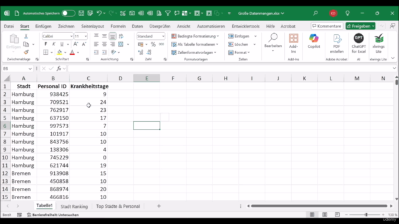
Task: Switch to the Formeln ribbon tab
Action: point(118,26)
